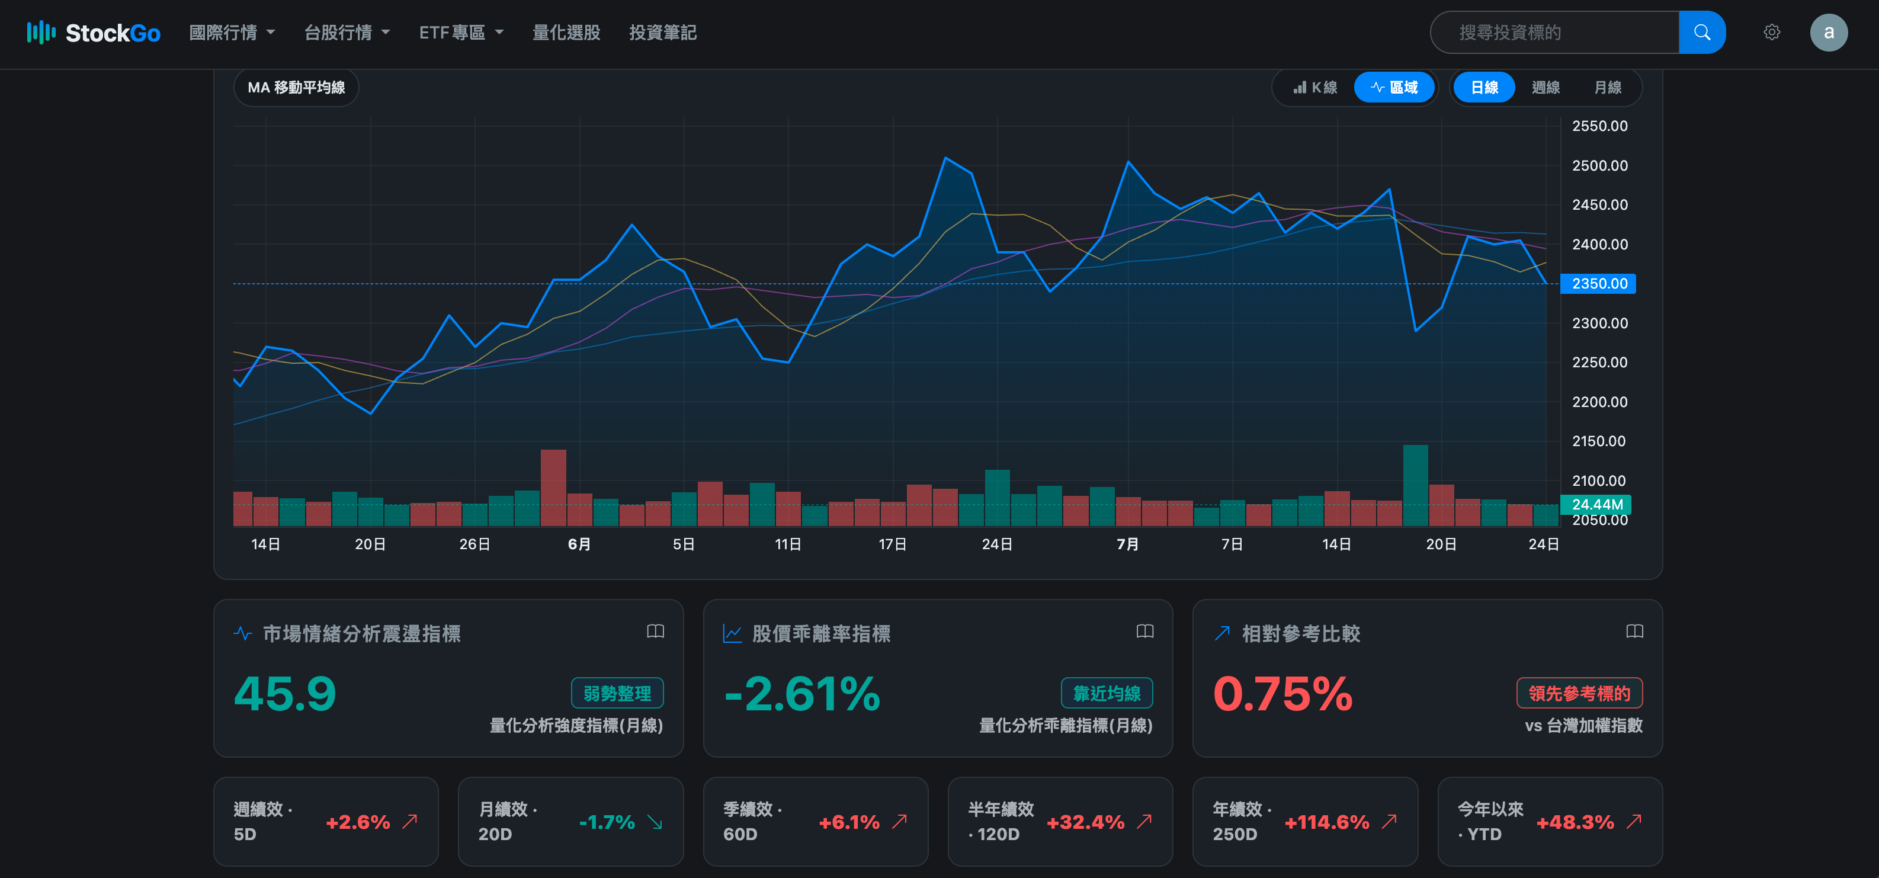This screenshot has width=1879, height=878.
Task: Click the 6月 date axis marker
Action: pyautogui.click(x=579, y=544)
